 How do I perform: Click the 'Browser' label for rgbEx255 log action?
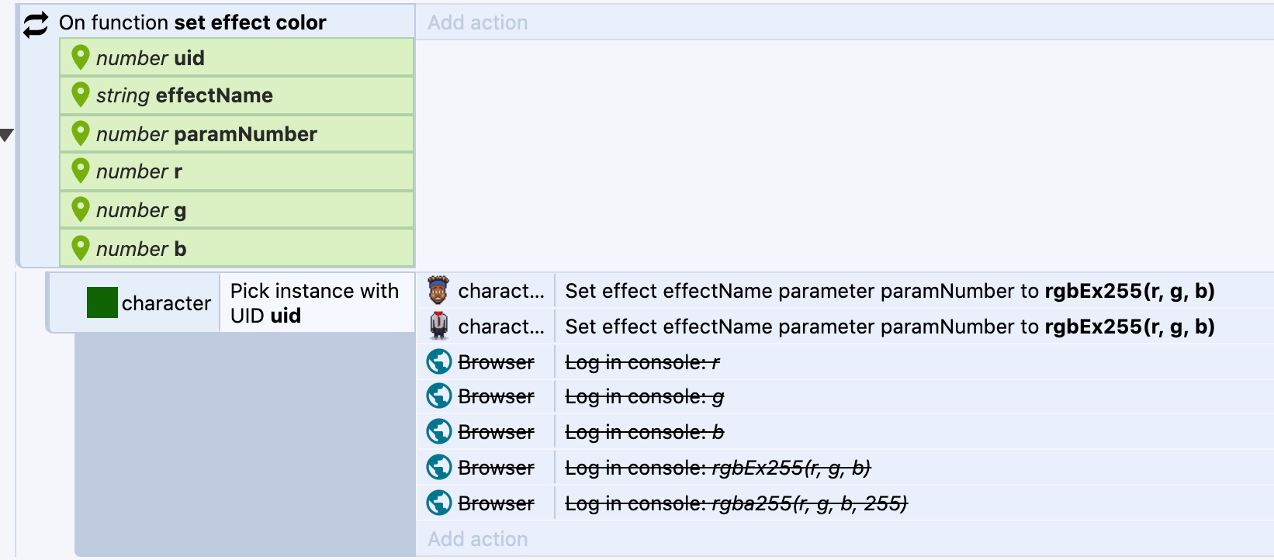tap(497, 468)
